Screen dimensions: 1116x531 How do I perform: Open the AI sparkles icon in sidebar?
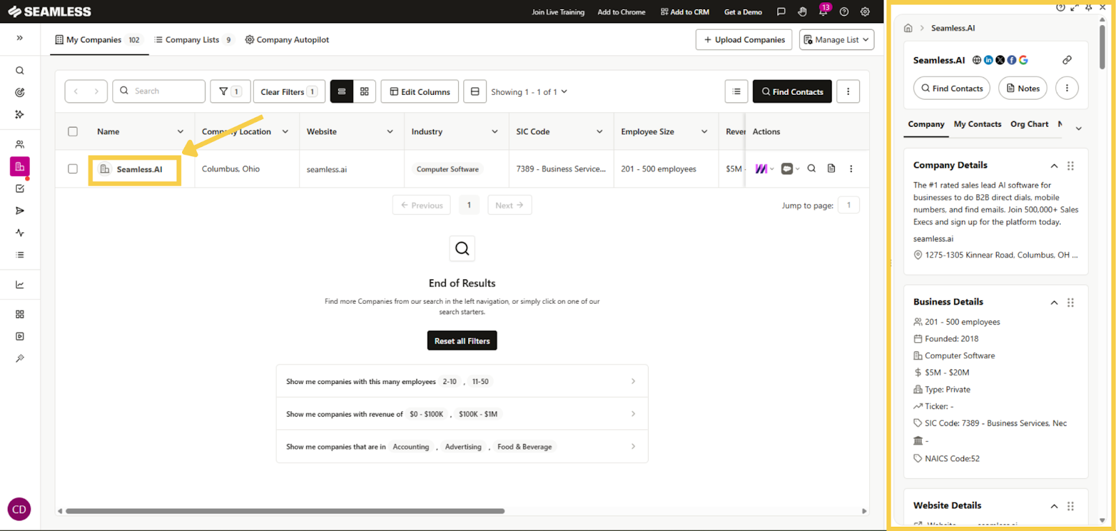coord(20,114)
